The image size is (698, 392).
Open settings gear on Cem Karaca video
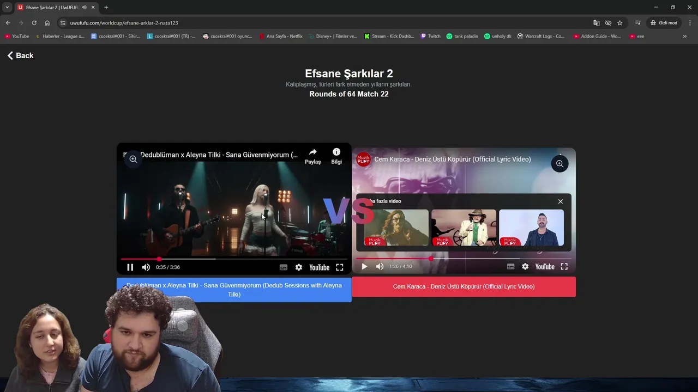pos(525,267)
